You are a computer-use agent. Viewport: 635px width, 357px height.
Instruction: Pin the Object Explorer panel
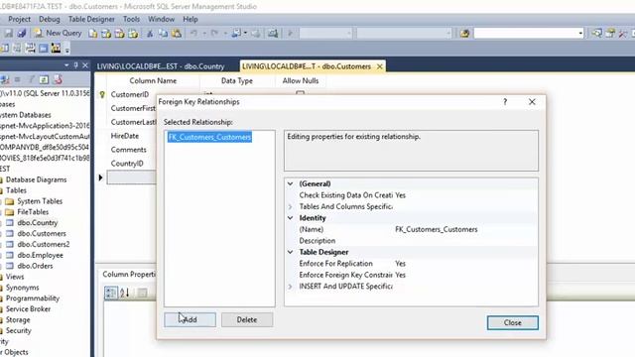pos(75,65)
